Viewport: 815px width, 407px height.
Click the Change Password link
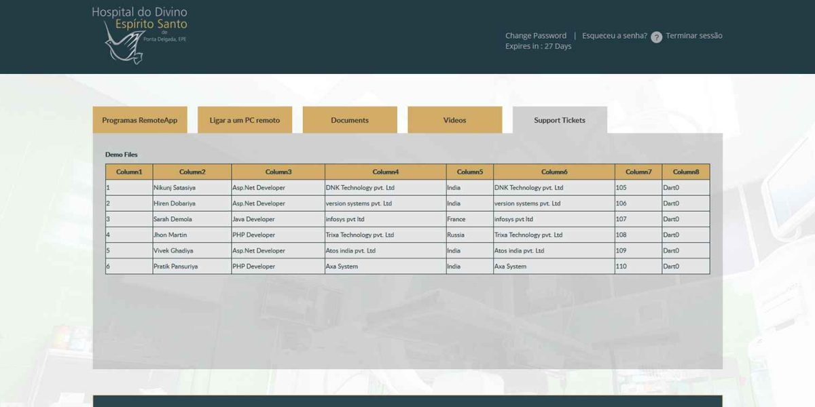535,35
